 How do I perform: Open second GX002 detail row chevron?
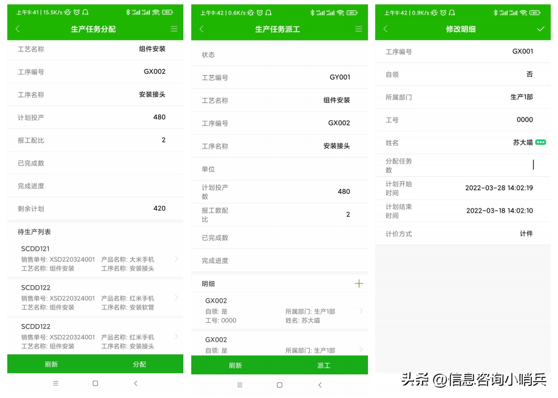361,350
